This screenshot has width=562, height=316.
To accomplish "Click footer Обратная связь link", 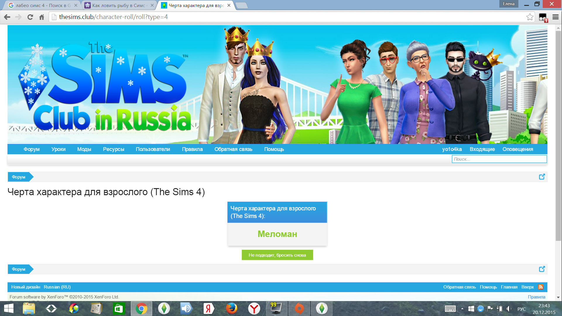I will click(x=459, y=287).
